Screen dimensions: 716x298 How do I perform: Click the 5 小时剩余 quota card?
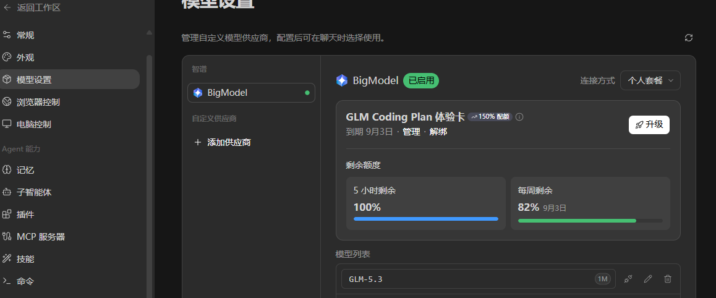pos(425,203)
